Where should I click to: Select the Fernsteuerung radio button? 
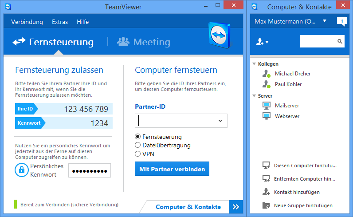(x=137, y=137)
